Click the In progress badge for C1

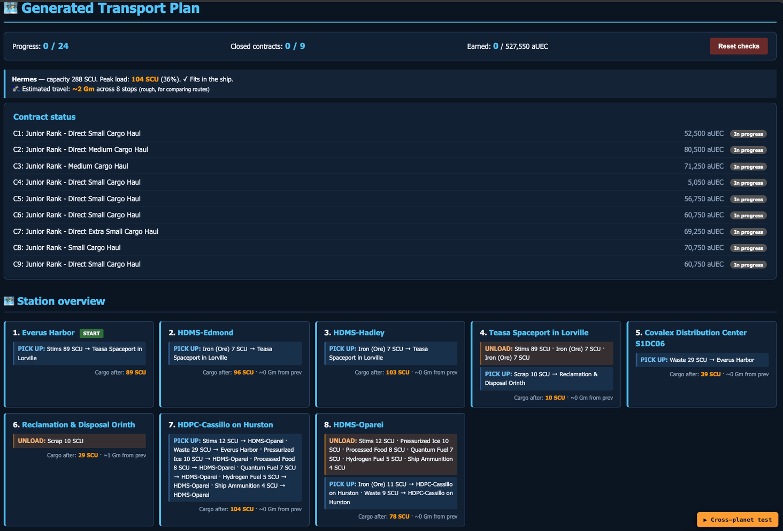748,134
